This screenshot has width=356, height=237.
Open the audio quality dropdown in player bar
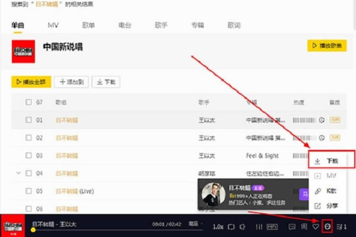195,225
